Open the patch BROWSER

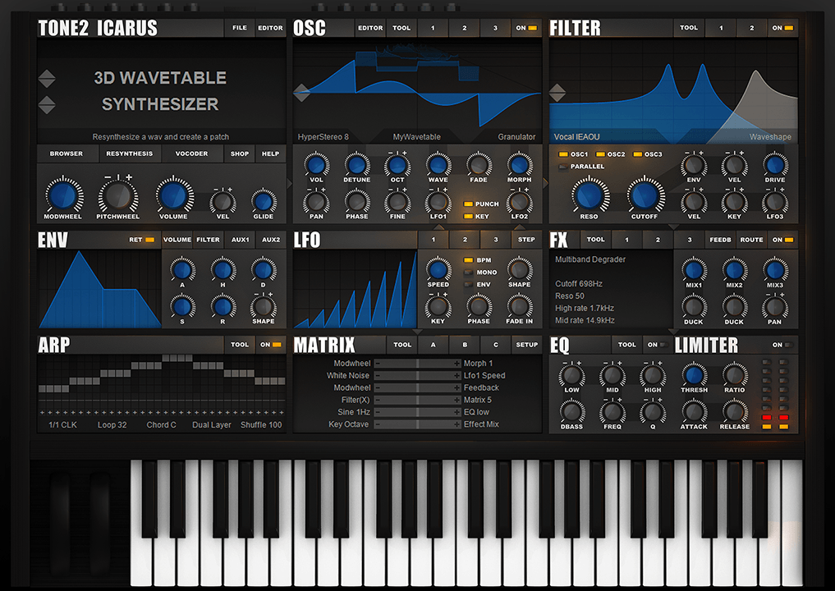point(67,153)
